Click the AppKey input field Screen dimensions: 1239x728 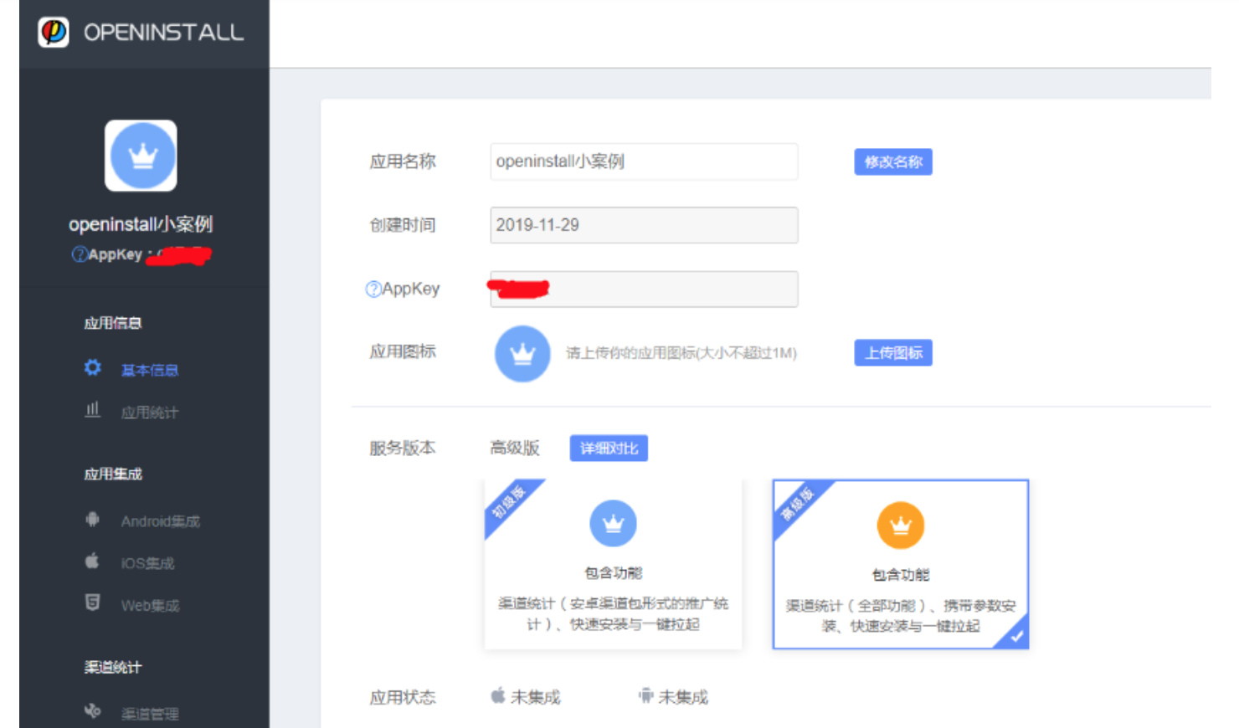(644, 289)
